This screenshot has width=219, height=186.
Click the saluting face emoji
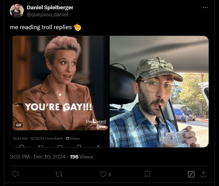pyautogui.click(x=78, y=27)
